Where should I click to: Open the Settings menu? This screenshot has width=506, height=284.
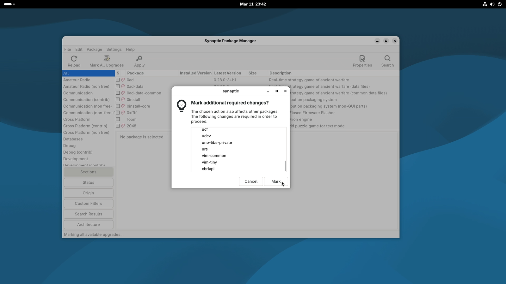pyautogui.click(x=114, y=49)
